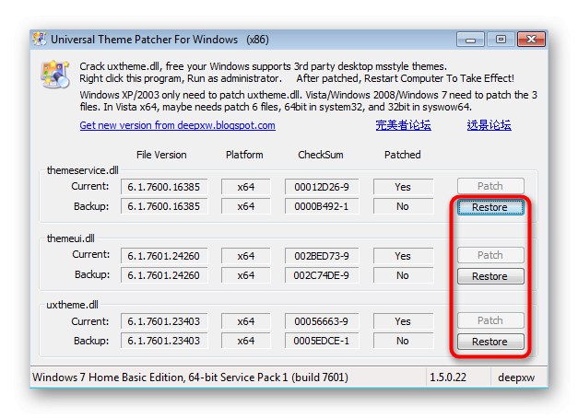Select themeservice.dll backup file version field
This screenshot has height=418, width=578.
click(x=164, y=206)
